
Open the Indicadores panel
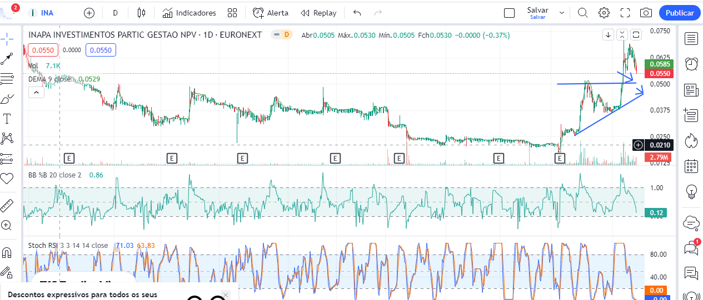189,13
